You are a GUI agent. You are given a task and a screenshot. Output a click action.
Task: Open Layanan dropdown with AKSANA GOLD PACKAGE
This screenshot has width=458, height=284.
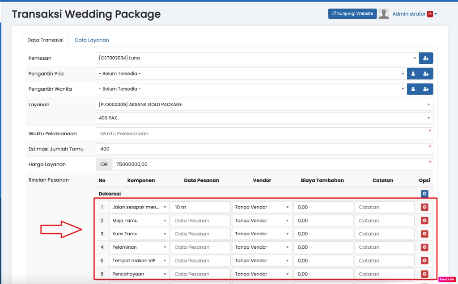264,104
